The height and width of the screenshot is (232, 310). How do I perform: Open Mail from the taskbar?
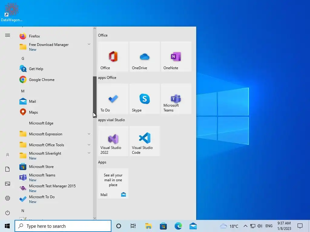coord(193,226)
